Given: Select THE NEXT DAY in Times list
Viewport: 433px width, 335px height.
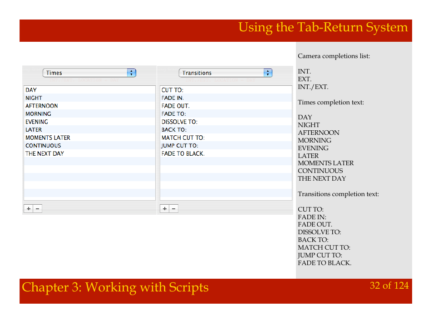Looking at the screenshot, I should [89, 153].
